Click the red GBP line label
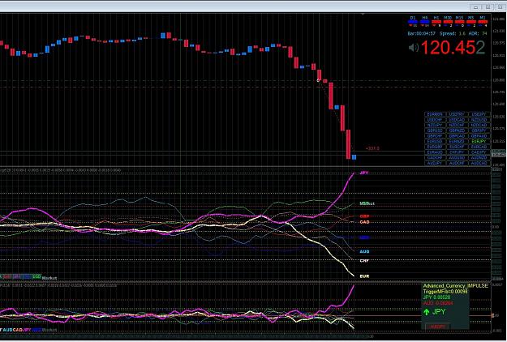 click(364, 216)
